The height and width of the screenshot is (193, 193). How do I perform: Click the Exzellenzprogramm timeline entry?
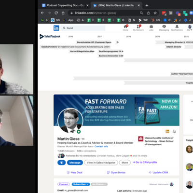110,51
